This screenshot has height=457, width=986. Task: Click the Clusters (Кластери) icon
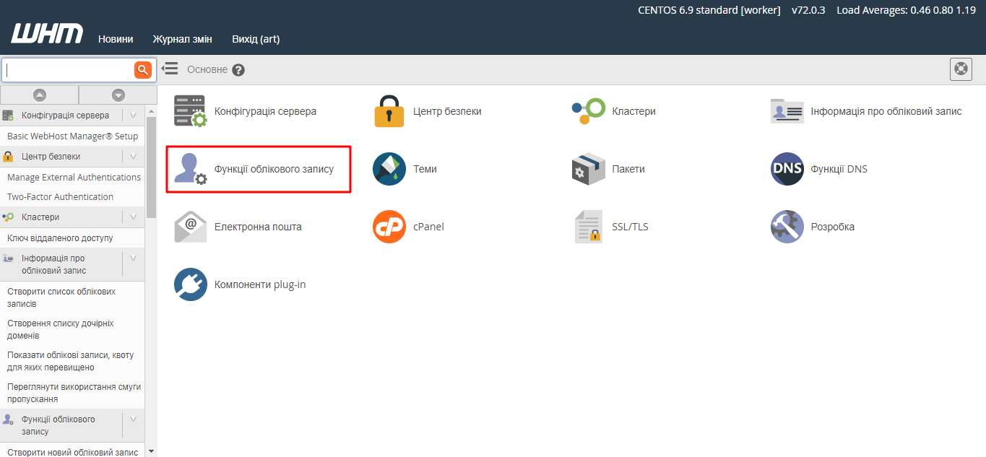pyautogui.click(x=587, y=111)
